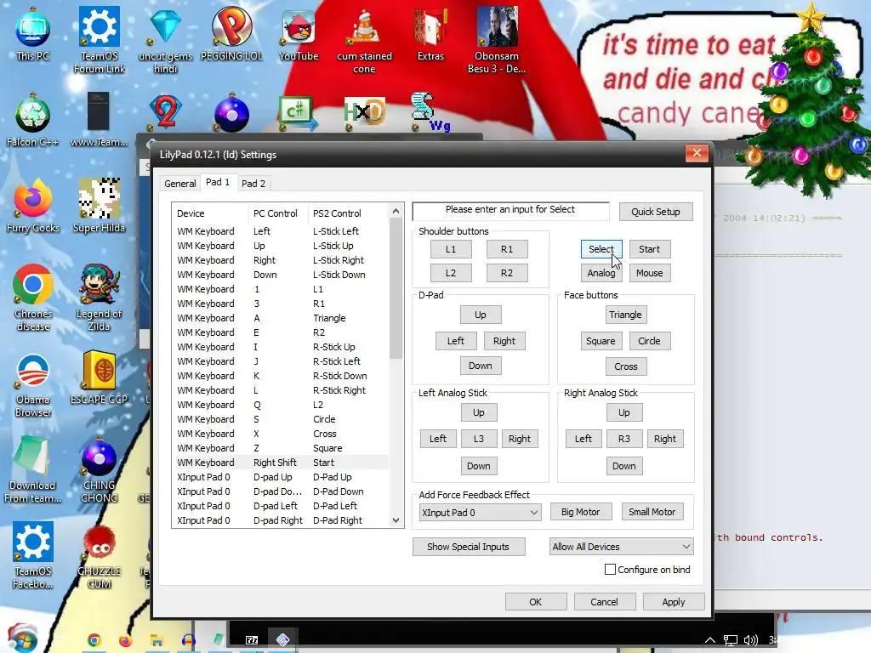Switch to the Pad 2 tab
Image resolution: width=871 pixels, height=653 pixels.
(x=253, y=184)
